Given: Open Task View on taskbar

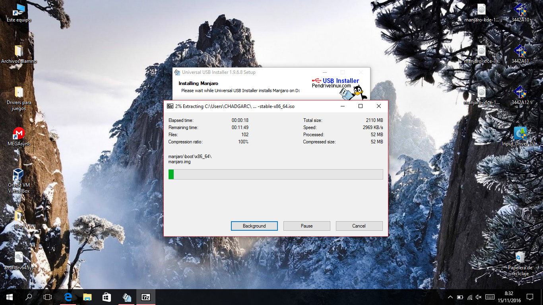Looking at the screenshot, I should tap(48, 297).
